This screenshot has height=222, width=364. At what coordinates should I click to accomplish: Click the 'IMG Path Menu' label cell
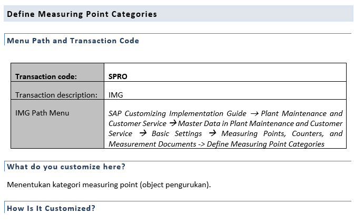coord(57,124)
